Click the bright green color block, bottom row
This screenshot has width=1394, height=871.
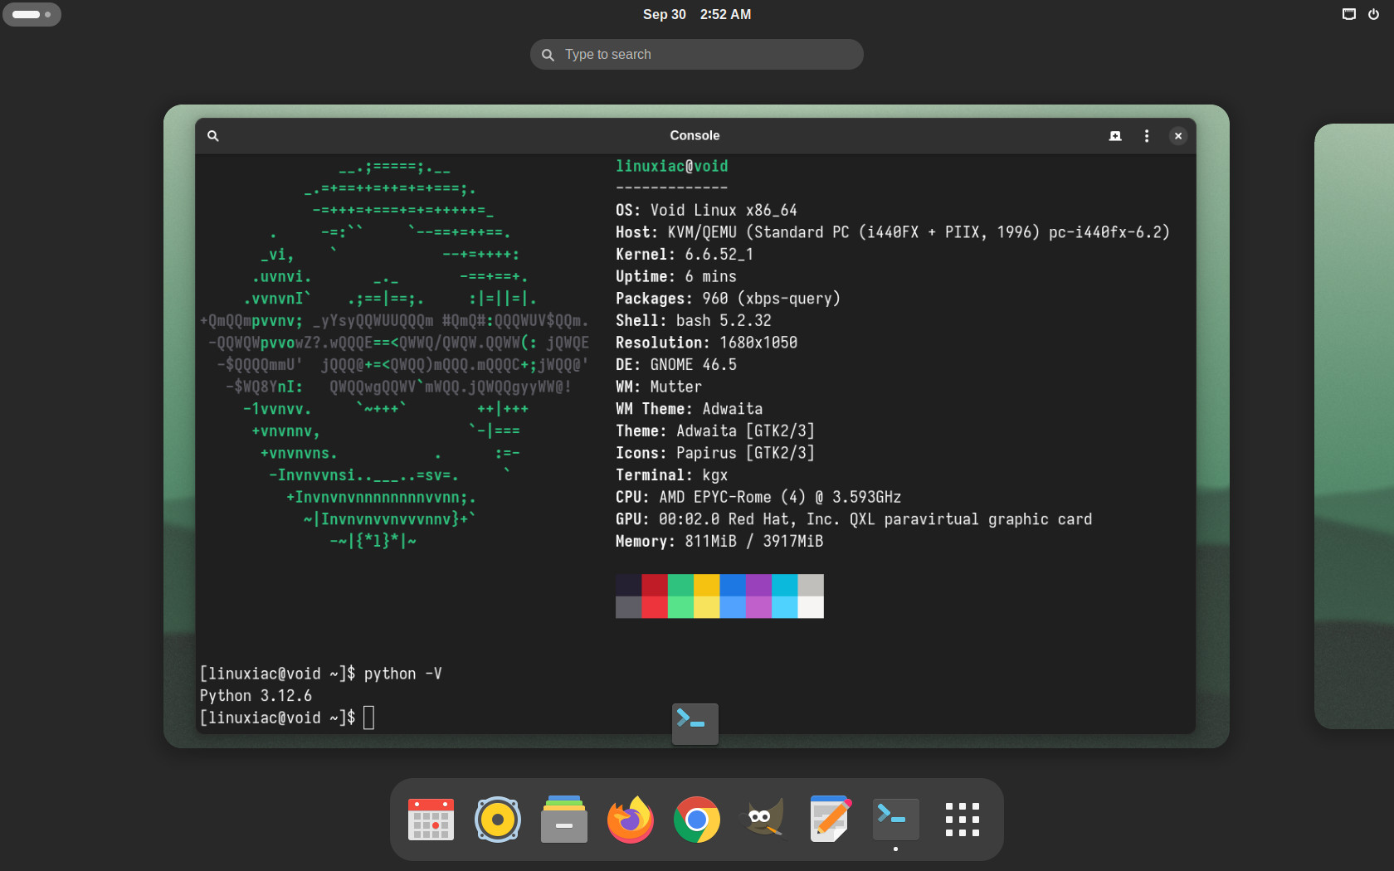coord(680,607)
